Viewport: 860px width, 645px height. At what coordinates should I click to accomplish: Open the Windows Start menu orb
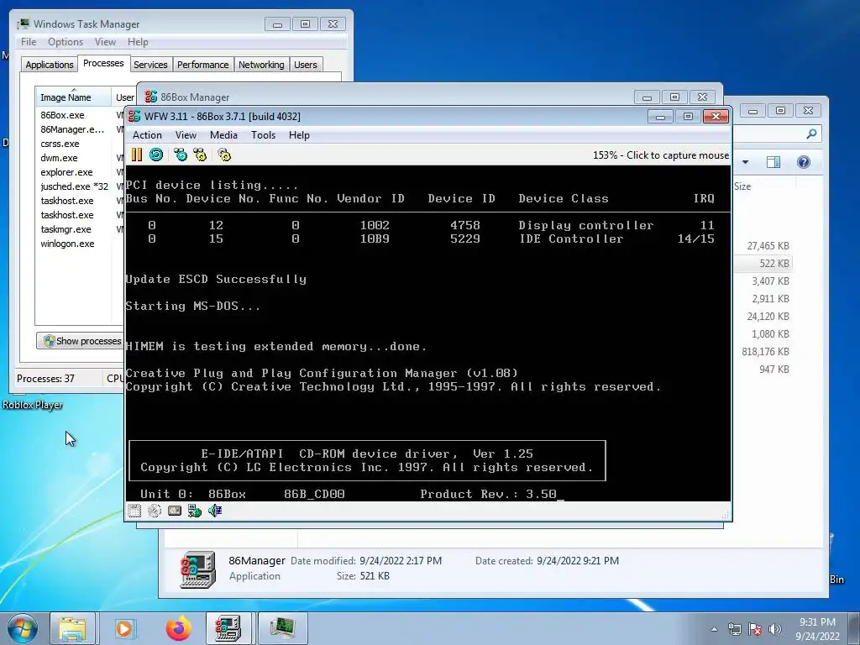coord(23,628)
